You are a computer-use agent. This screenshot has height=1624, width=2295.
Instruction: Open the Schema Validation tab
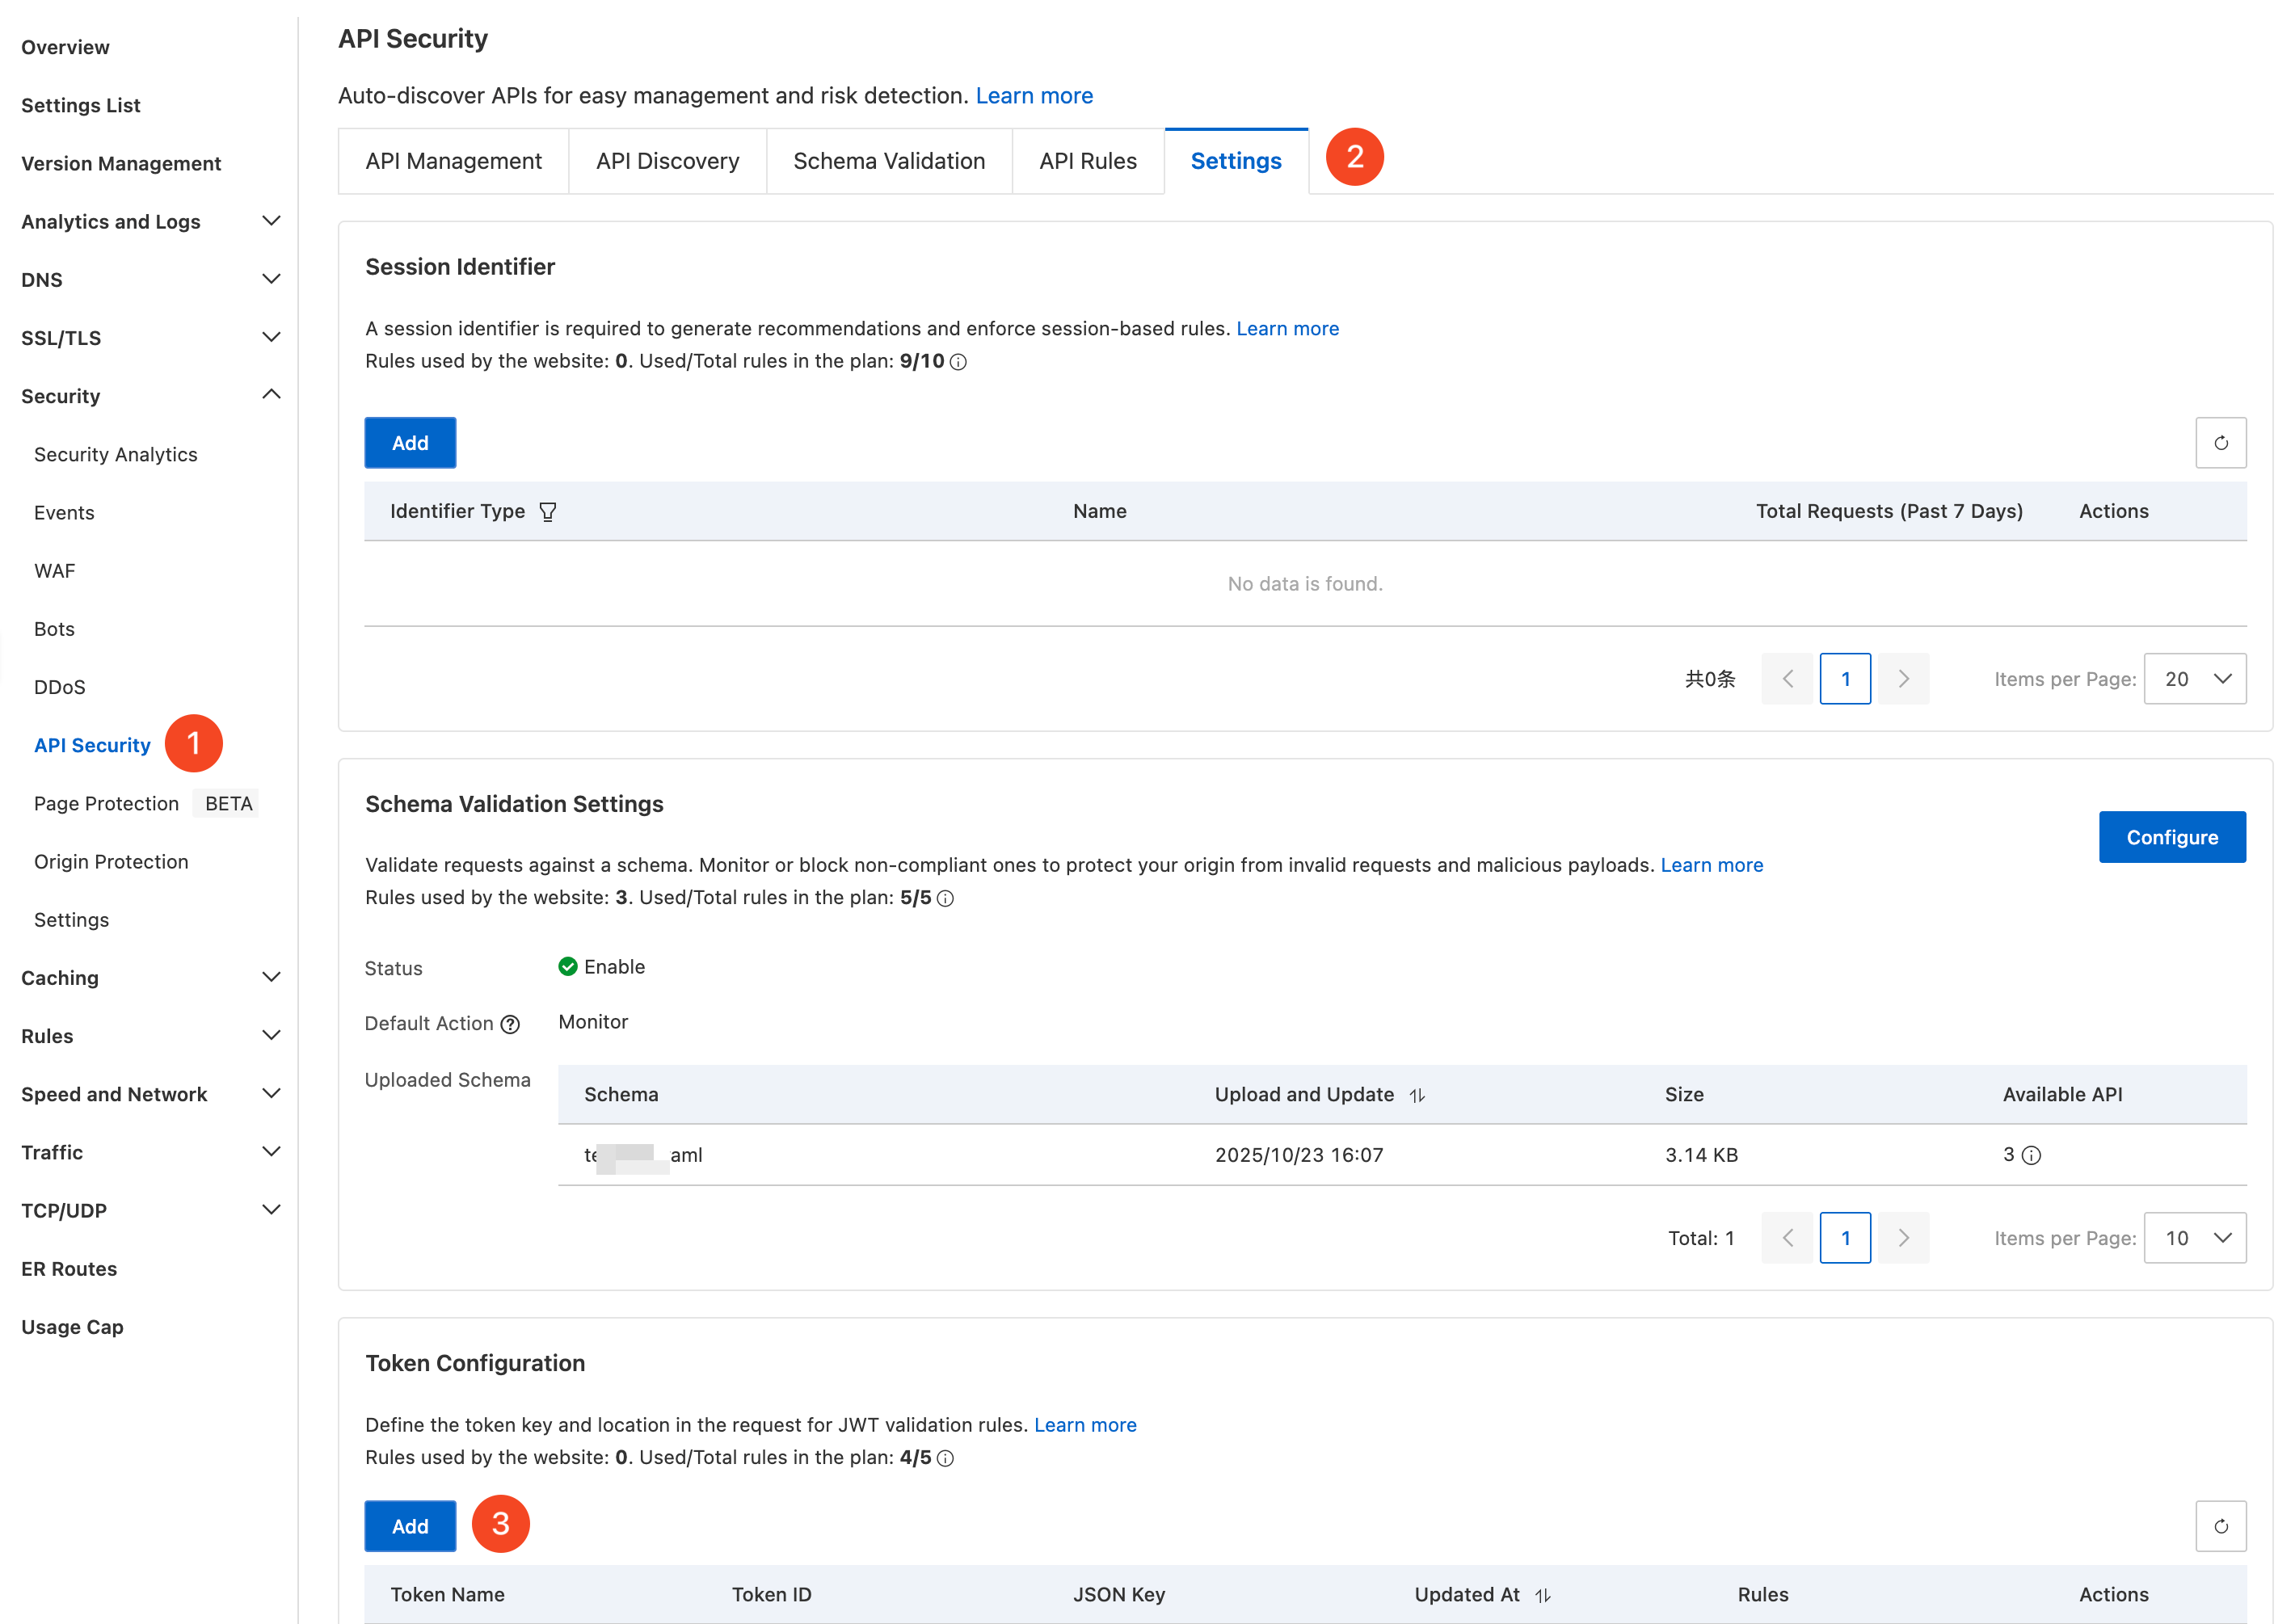coord(888,161)
